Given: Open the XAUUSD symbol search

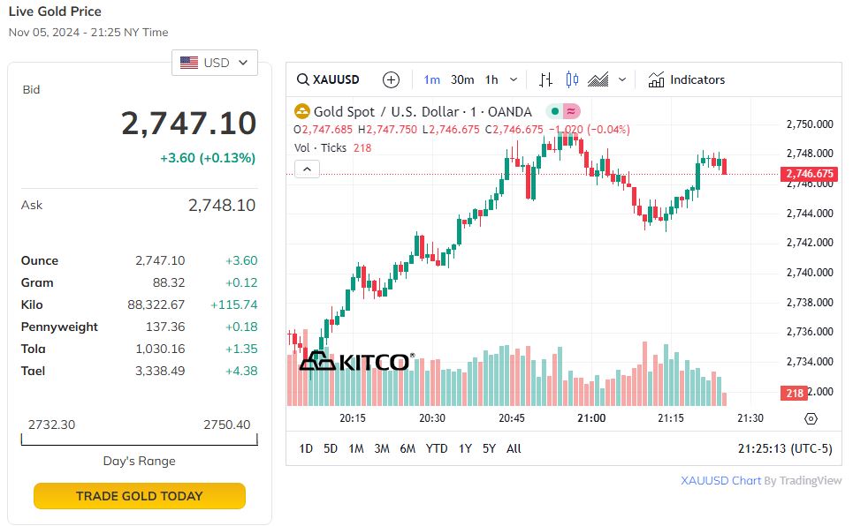Looking at the screenshot, I should tap(328, 79).
